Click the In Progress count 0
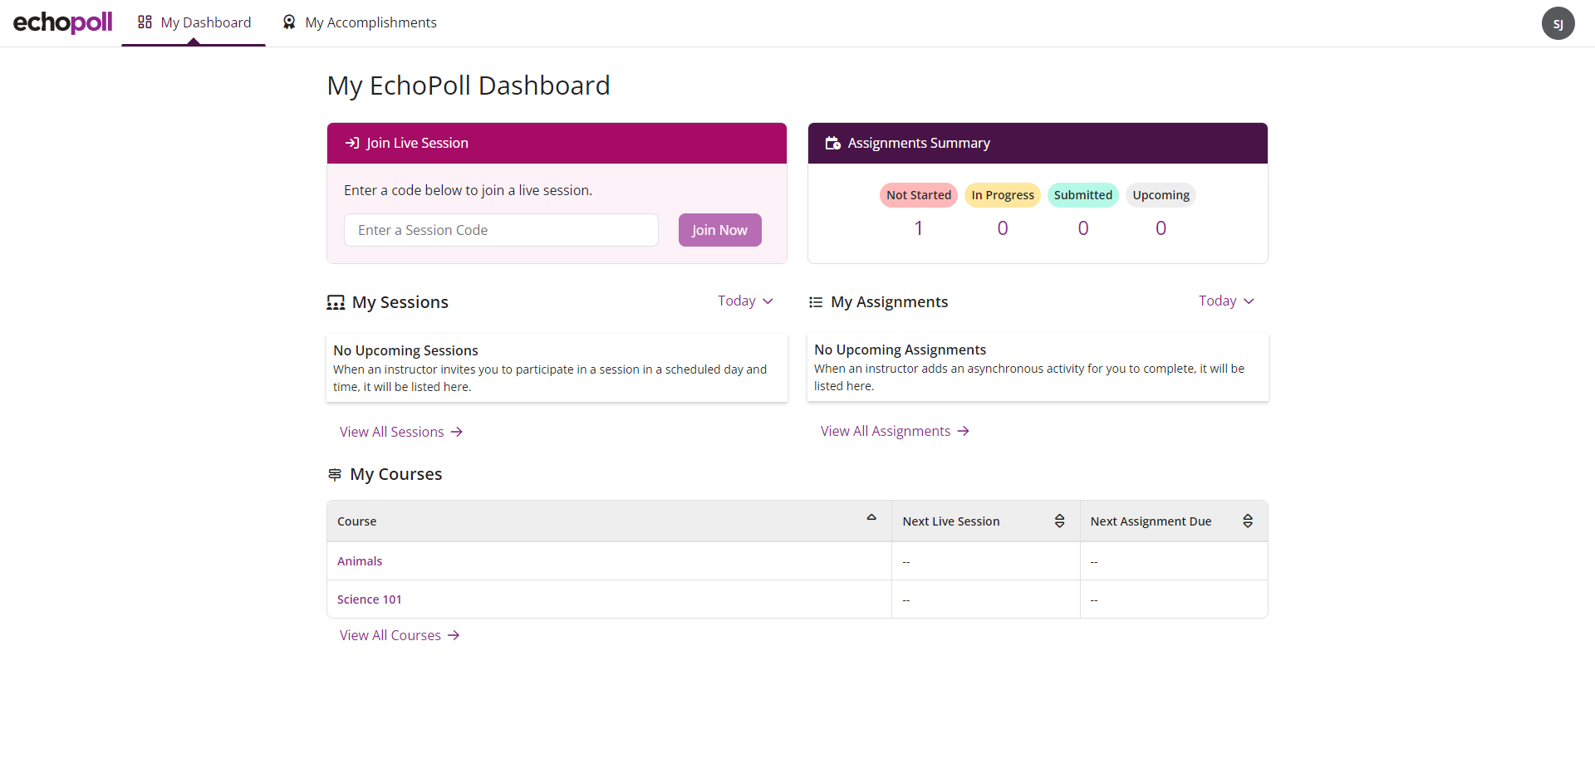This screenshot has width=1595, height=778. (1003, 228)
